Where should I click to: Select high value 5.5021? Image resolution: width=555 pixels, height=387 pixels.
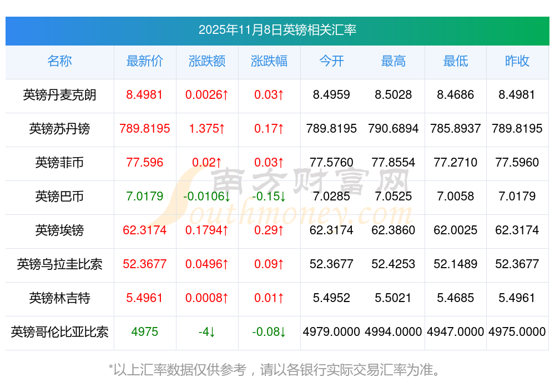pos(393,298)
